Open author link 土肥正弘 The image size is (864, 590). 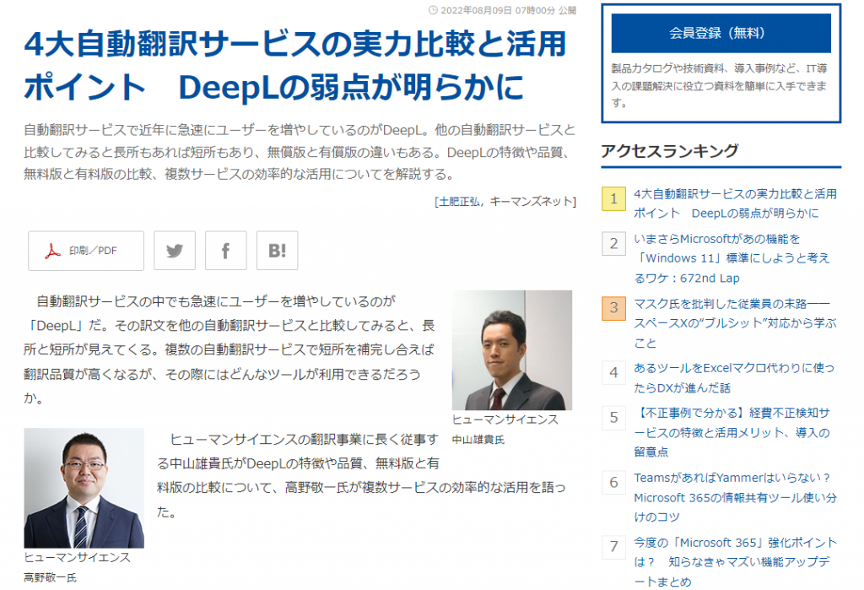coord(458,202)
